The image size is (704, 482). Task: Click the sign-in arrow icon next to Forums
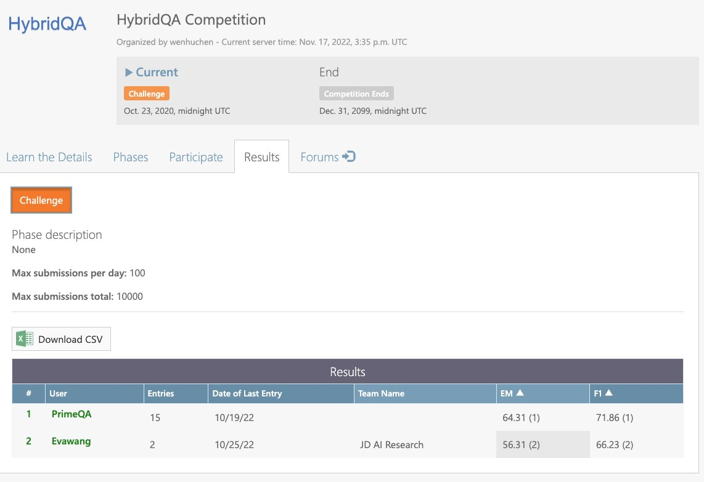pos(349,157)
